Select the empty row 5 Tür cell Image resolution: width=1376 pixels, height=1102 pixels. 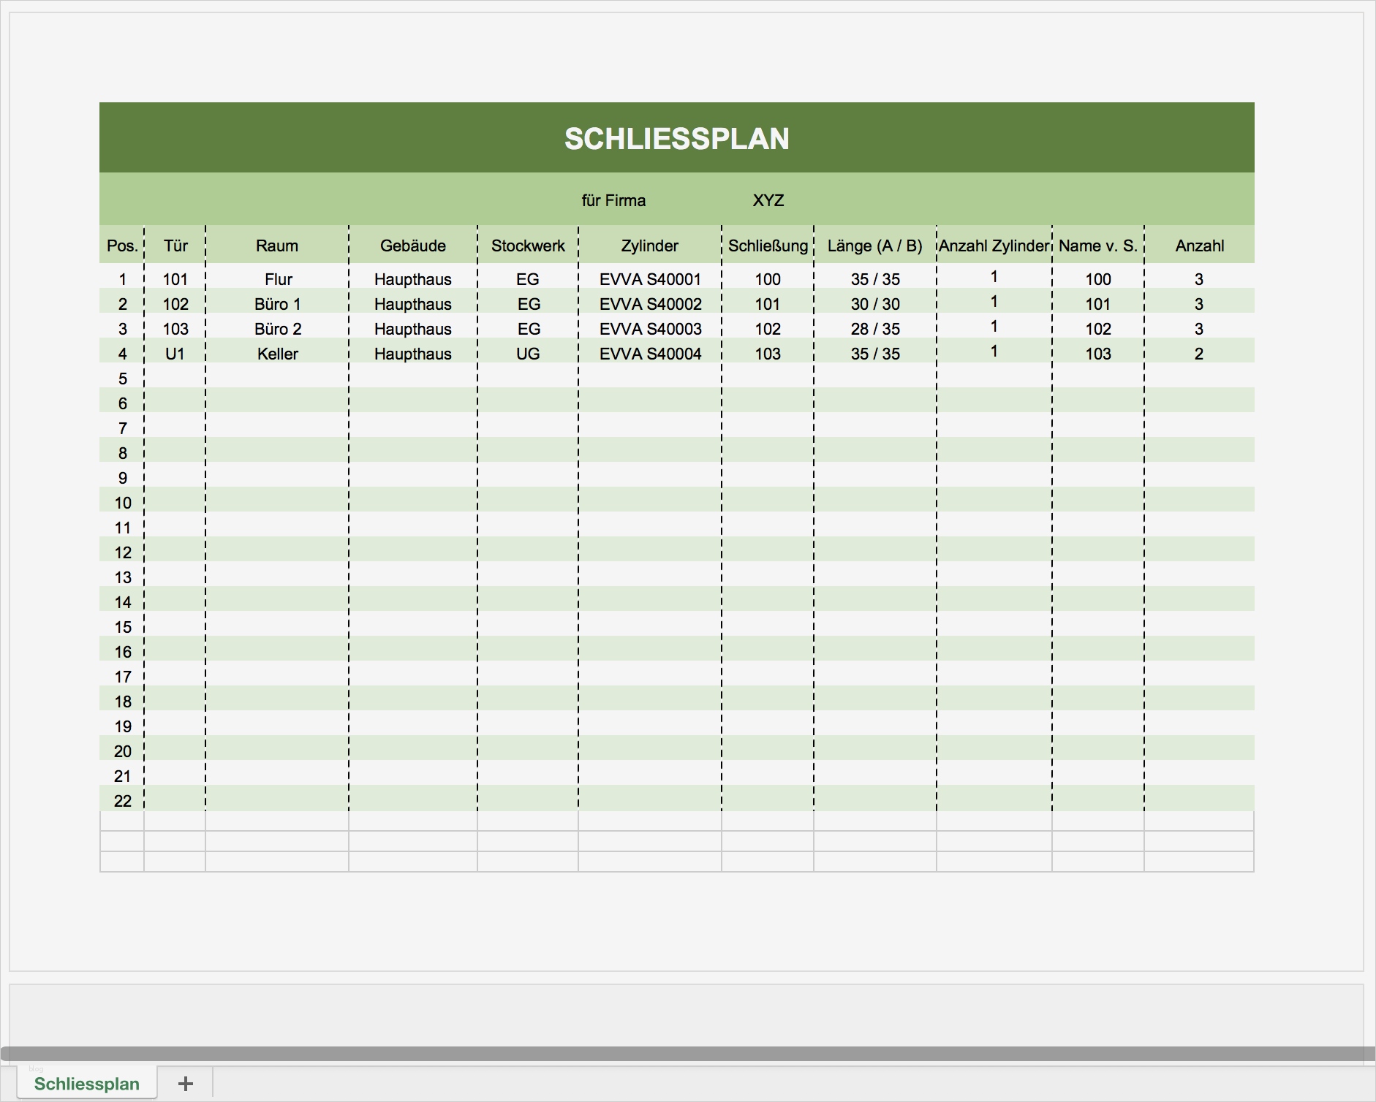175,379
